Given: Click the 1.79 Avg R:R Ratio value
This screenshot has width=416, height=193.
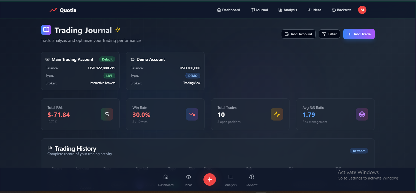Looking at the screenshot, I should point(309,115).
